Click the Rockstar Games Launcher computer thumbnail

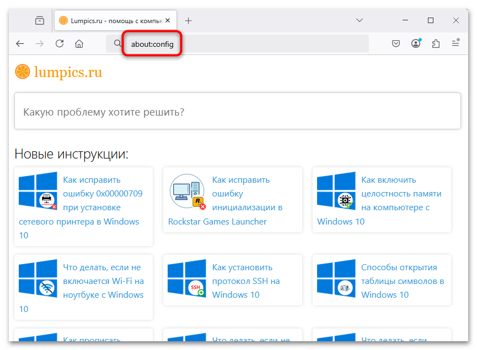[187, 192]
